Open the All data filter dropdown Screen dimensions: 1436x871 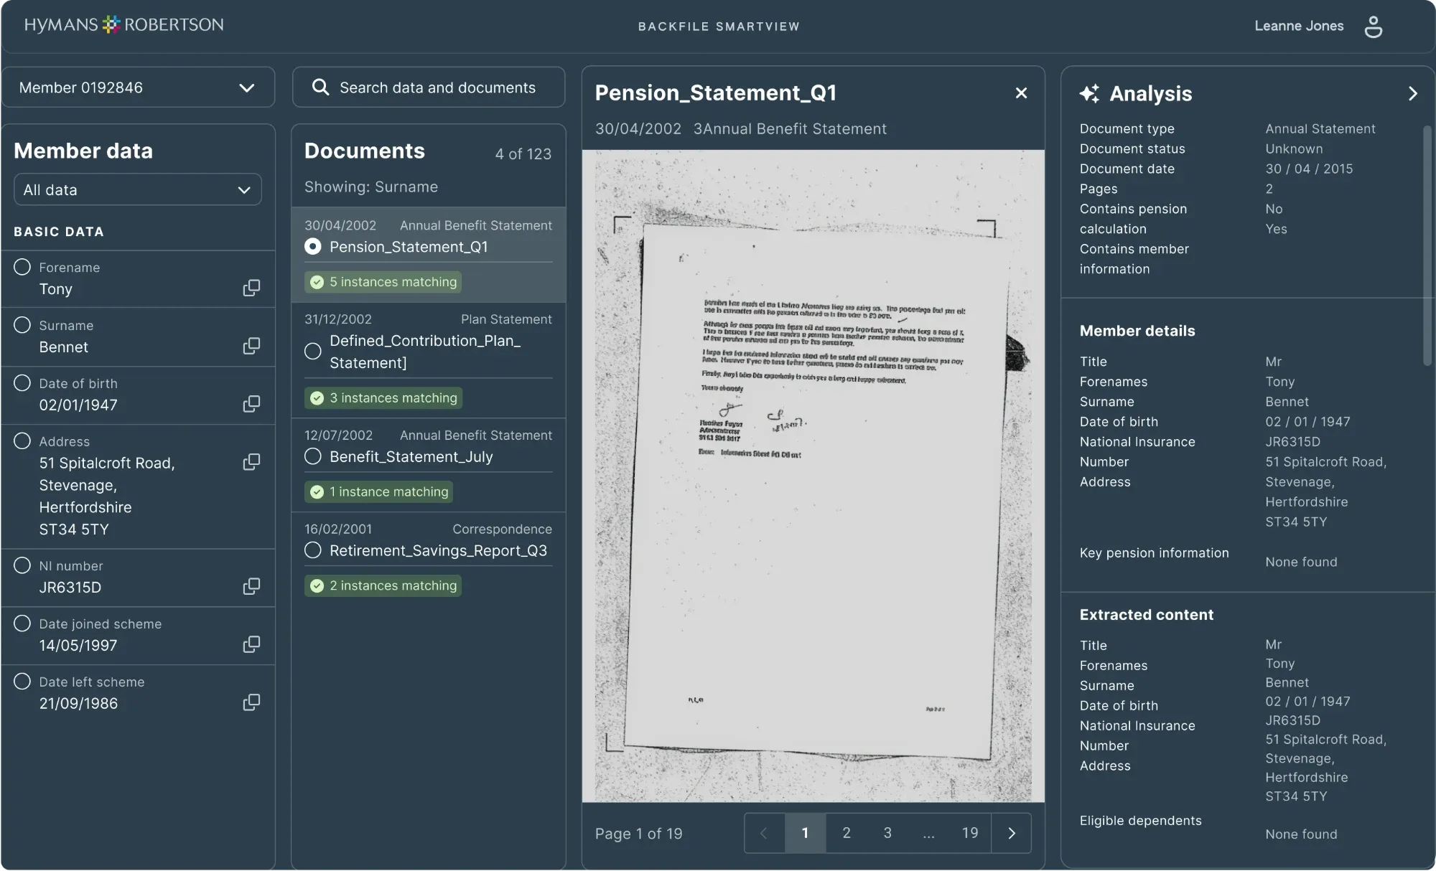138,190
